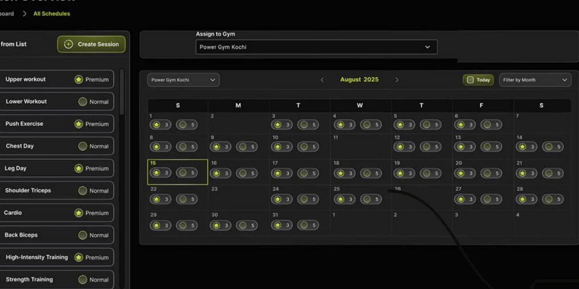Viewport: 579px width, 289px height.
Task: Open premium badge on August 25
Action: 345,199
